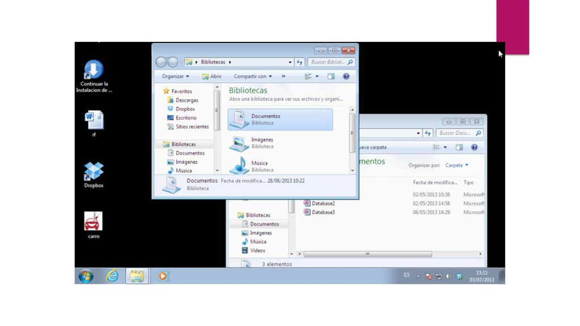
Task: Click Abrir in the toolbar
Action: 212,76
